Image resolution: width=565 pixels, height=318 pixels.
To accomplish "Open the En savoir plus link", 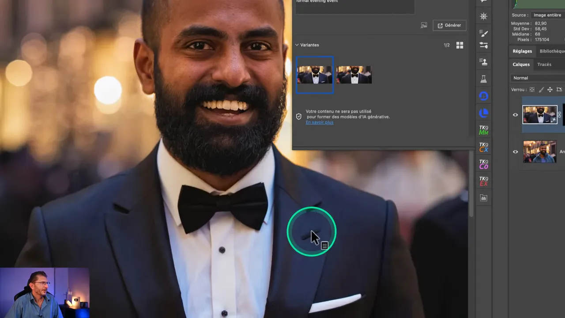I will [320, 122].
